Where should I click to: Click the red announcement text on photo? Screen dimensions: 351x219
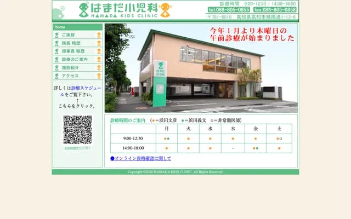point(252,34)
